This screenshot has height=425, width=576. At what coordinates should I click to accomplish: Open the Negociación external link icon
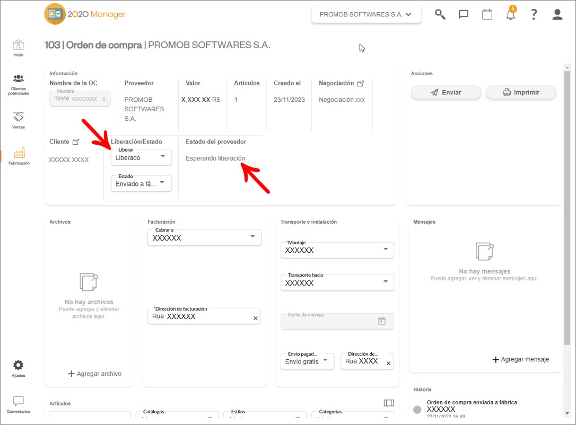pyautogui.click(x=361, y=83)
